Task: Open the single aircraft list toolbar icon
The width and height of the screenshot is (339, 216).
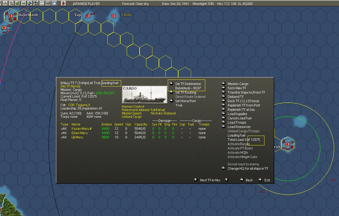Action: 5,3
